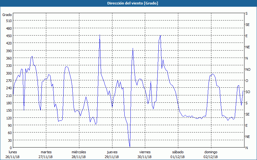The image size is (257, 160).
Task: Click the 360 value on the left axis
Action: (9, 58)
